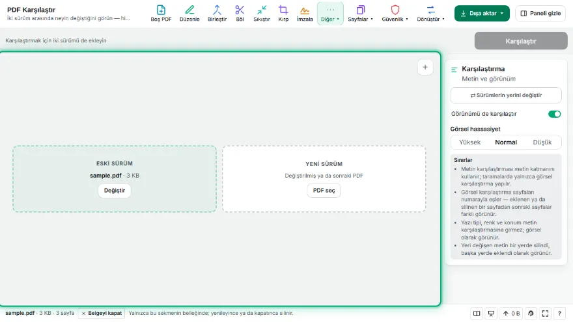Expand the Sayfalar dropdown menu
The height and width of the screenshot is (322, 573).
tap(360, 14)
